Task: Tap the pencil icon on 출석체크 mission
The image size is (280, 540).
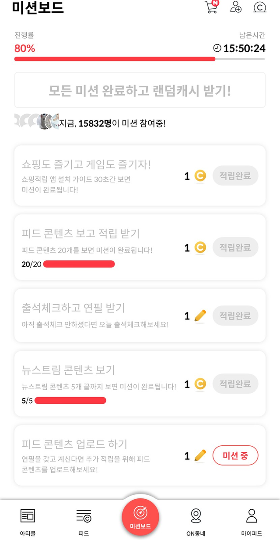Action: coord(200,316)
